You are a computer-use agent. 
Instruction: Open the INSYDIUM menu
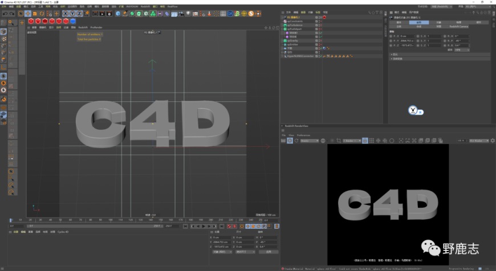132,7
